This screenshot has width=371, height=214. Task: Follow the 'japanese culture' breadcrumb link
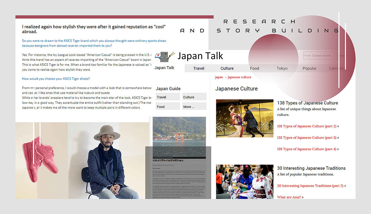coord(240,77)
